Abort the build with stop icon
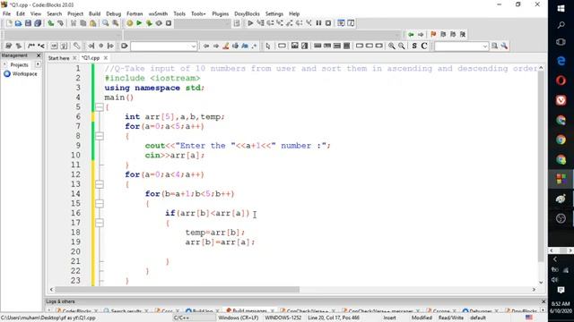574x322 pixels. point(169,23)
